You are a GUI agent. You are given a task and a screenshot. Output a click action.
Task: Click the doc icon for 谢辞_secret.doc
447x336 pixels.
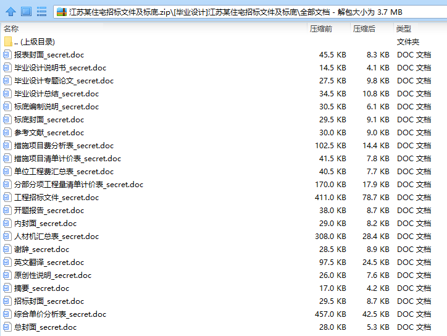point(7,250)
